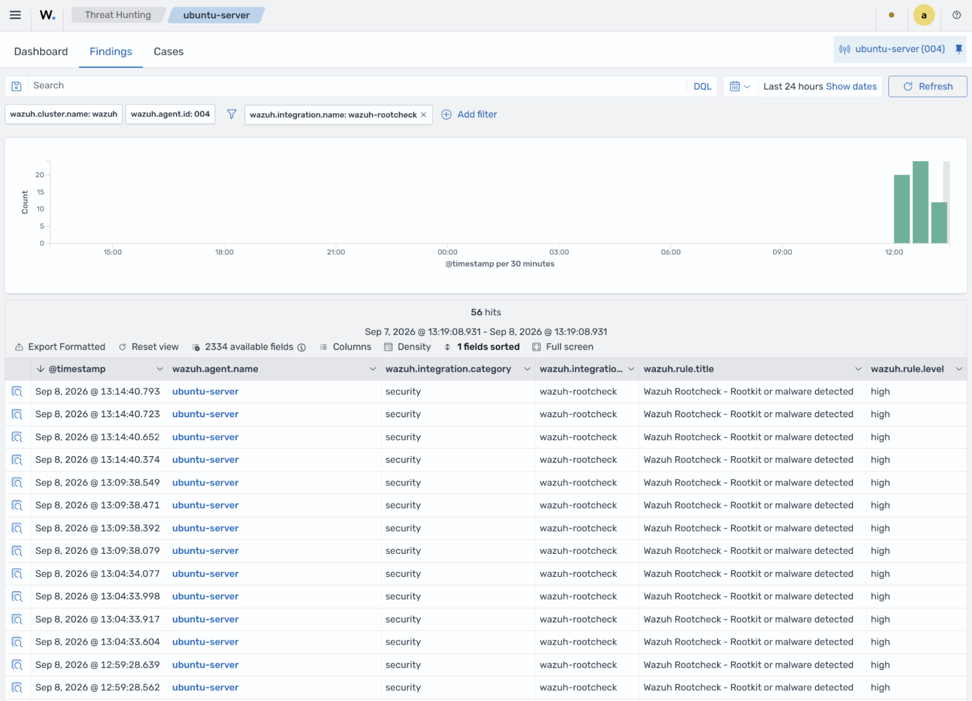The image size is (972, 701).
Task: Remove the wazuh-rootcheck integration filter
Action: pos(424,115)
